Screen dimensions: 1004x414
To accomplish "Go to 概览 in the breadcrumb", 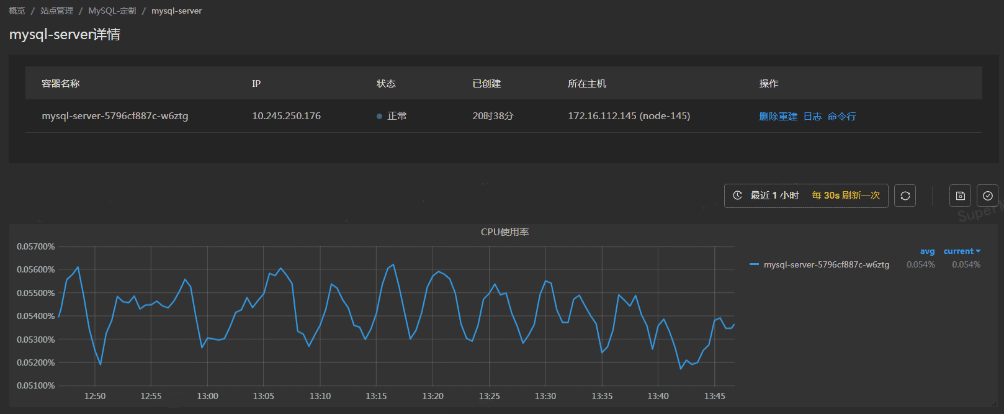I will pyautogui.click(x=17, y=11).
